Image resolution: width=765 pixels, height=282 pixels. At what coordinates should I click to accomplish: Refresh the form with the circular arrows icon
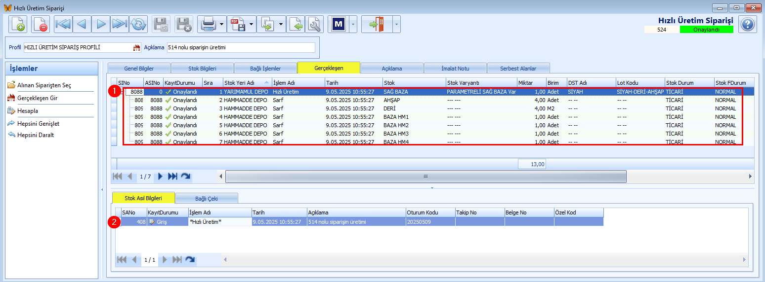(139, 24)
